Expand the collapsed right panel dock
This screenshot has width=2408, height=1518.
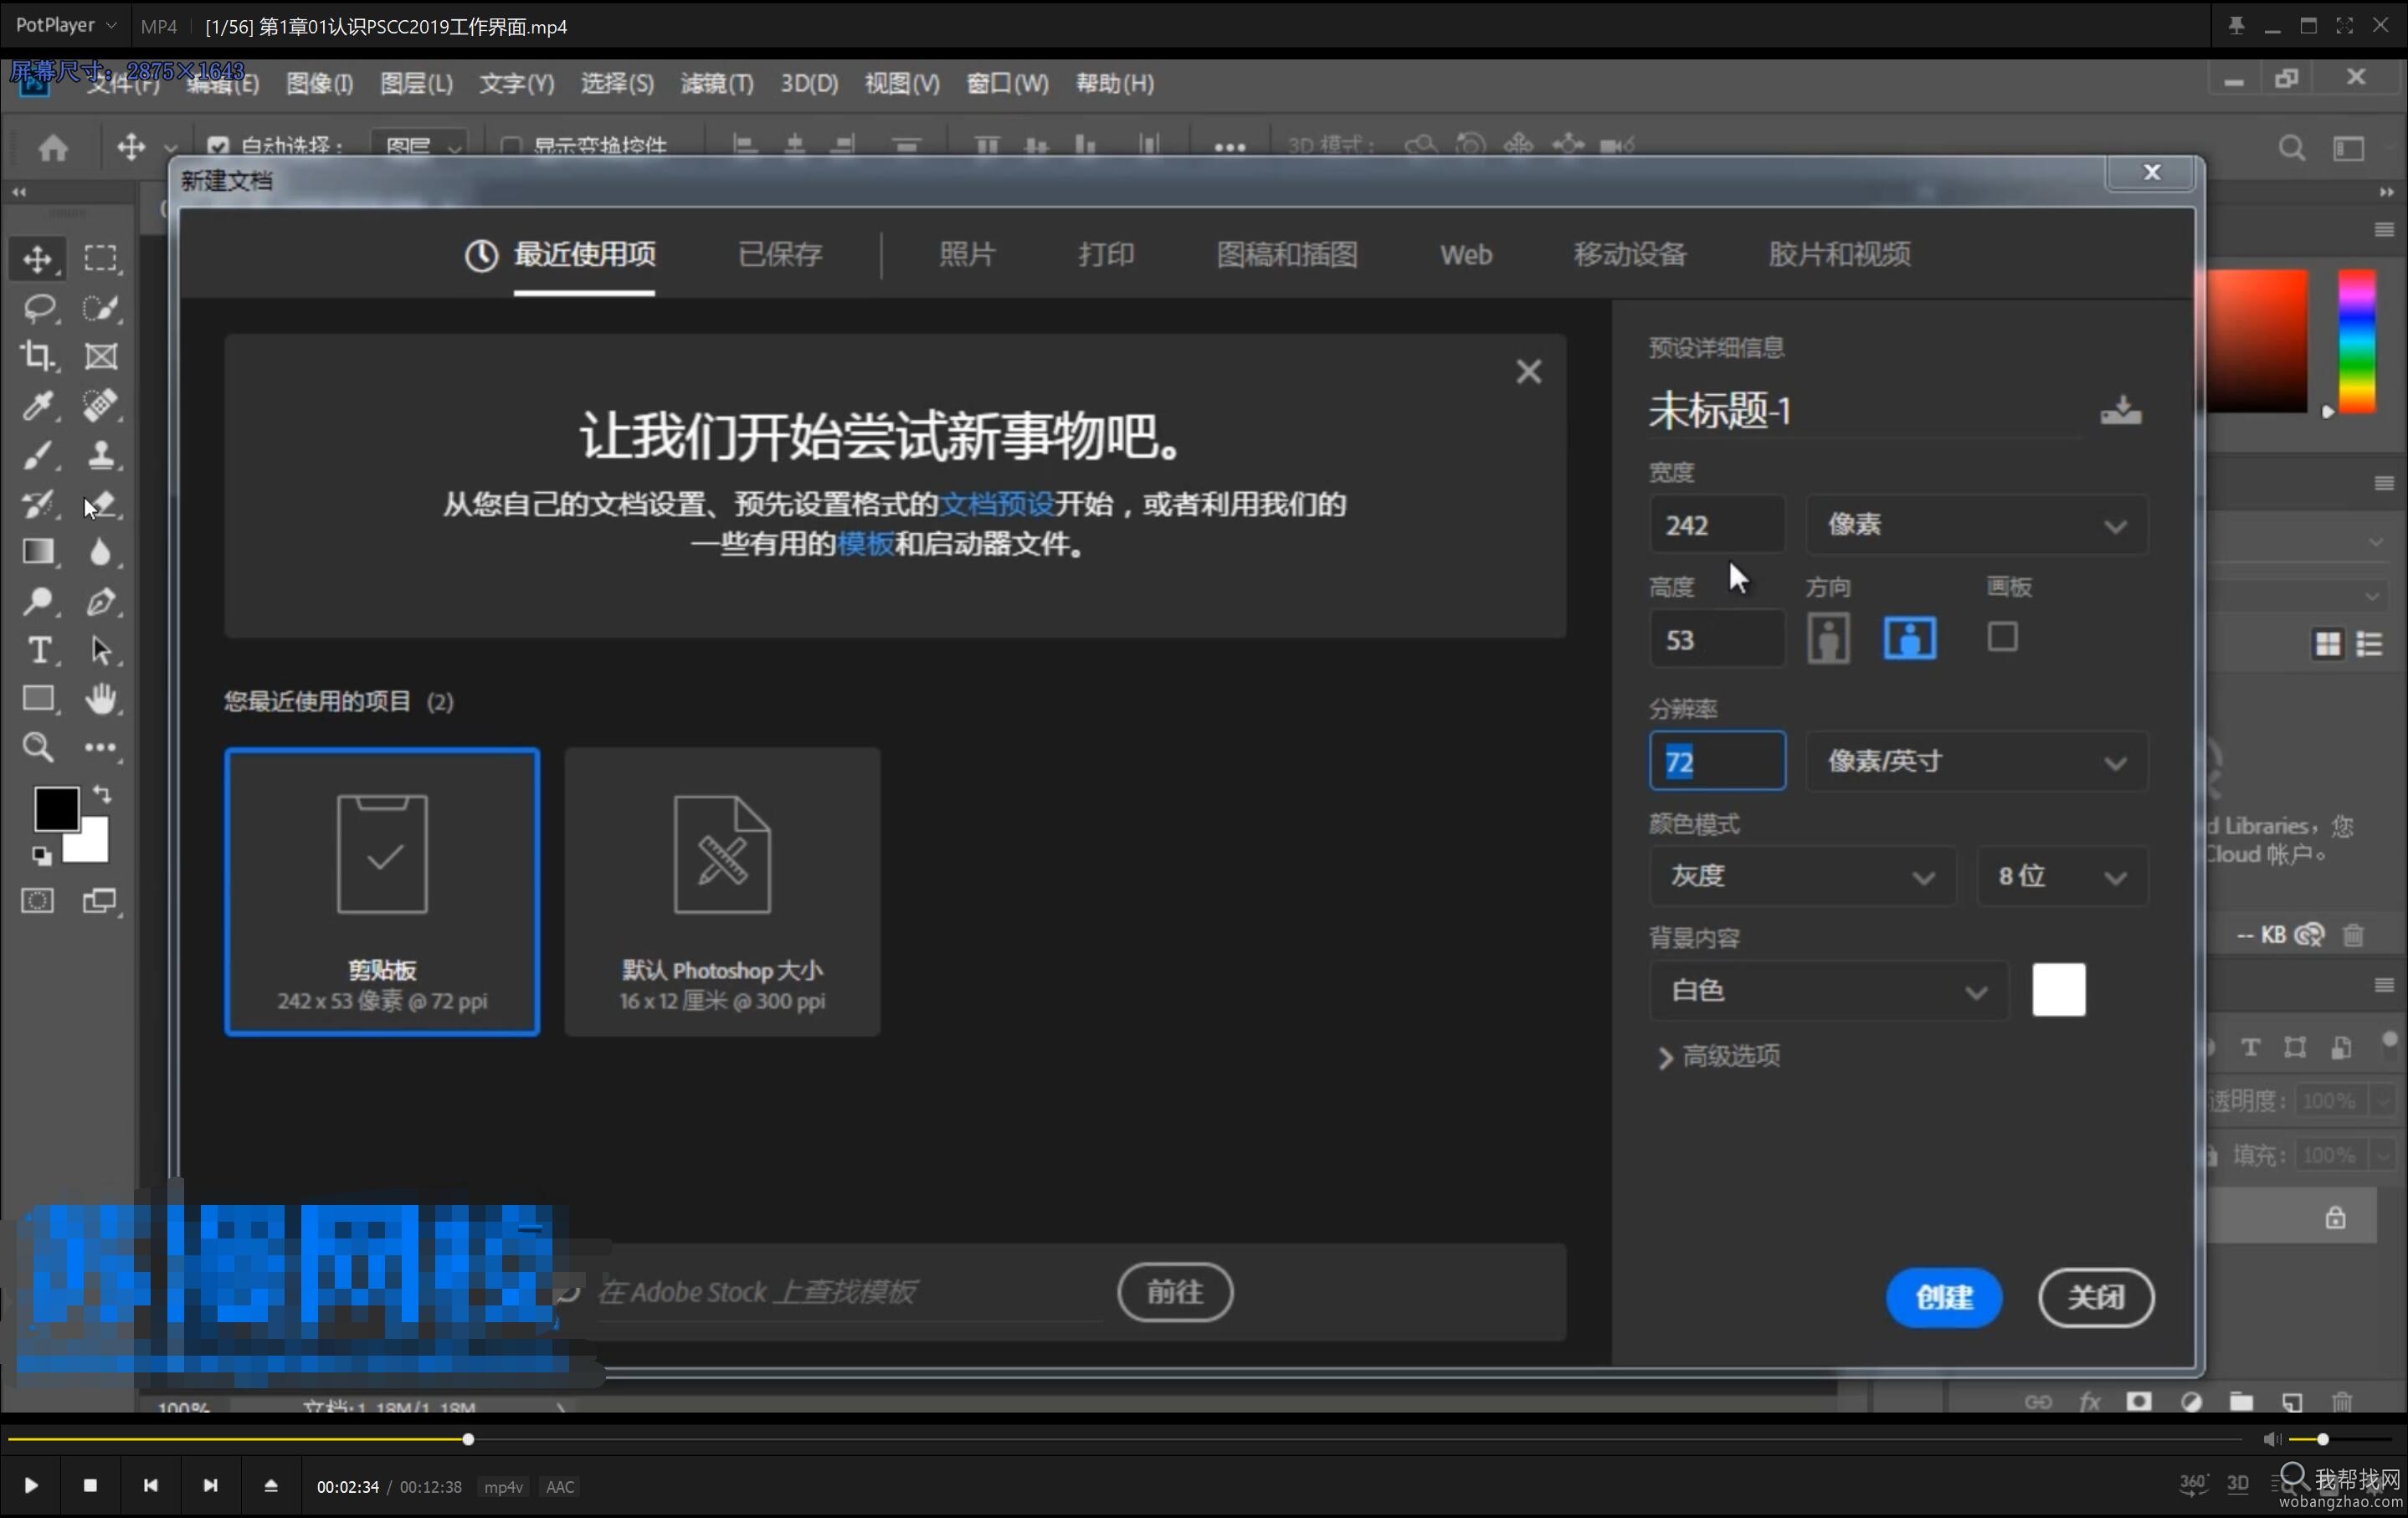pos(2386,192)
